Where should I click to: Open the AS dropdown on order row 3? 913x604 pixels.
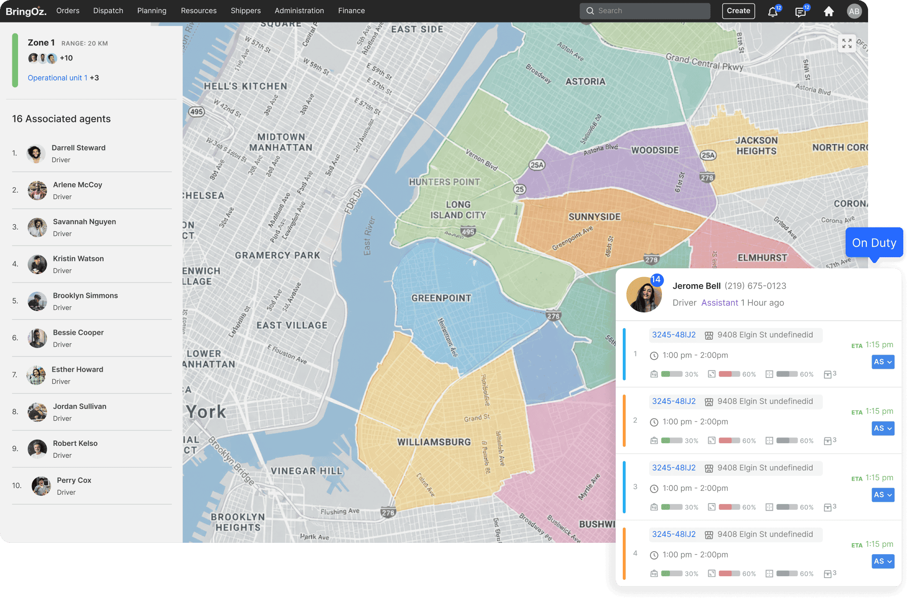883,495
